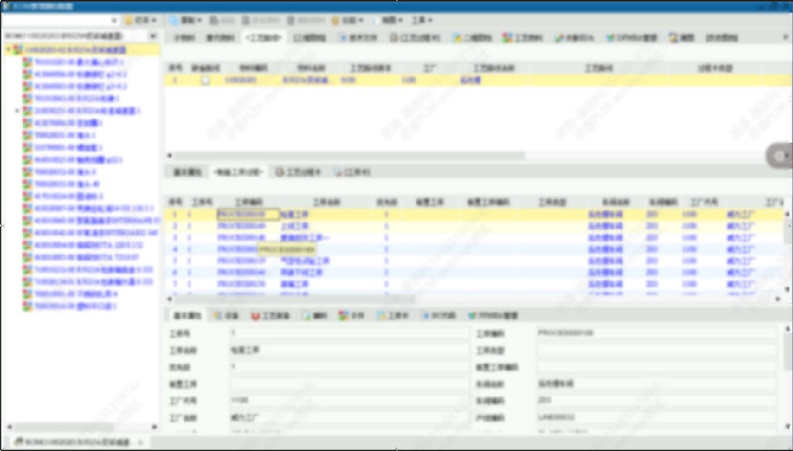This screenshot has width=793, height=451.
Task: Open the search box history dropdown arrow
Action: point(115,20)
